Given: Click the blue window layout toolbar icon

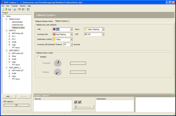Looking at the screenshot, I should coord(28,9).
